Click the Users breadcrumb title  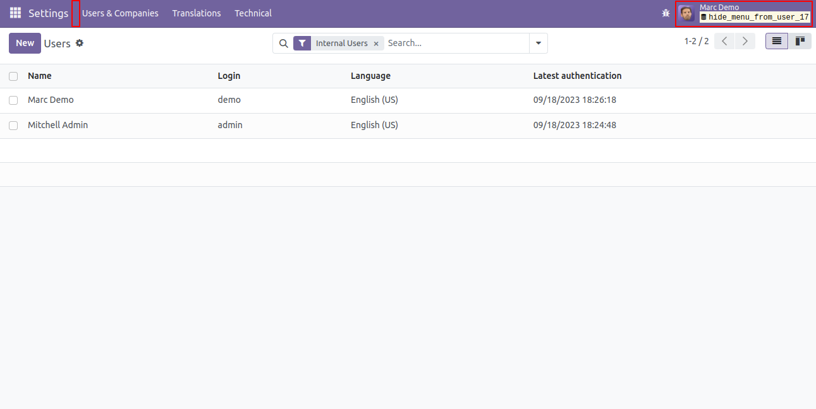57,44
